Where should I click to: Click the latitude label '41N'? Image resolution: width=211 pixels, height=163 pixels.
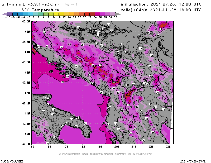tap(27, 113)
